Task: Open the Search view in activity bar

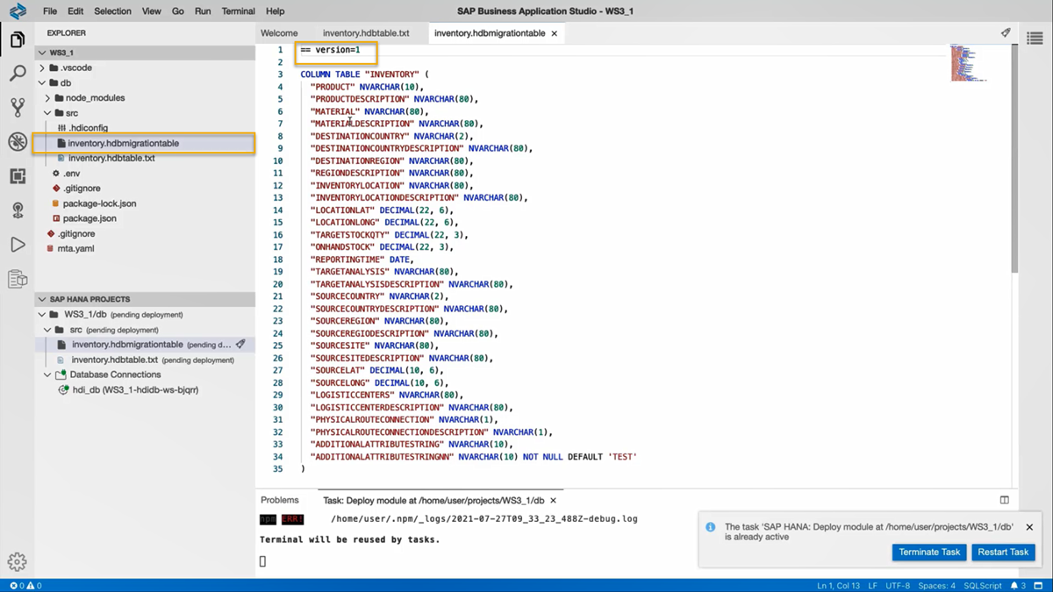Action: pyautogui.click(x=18, y=74)
